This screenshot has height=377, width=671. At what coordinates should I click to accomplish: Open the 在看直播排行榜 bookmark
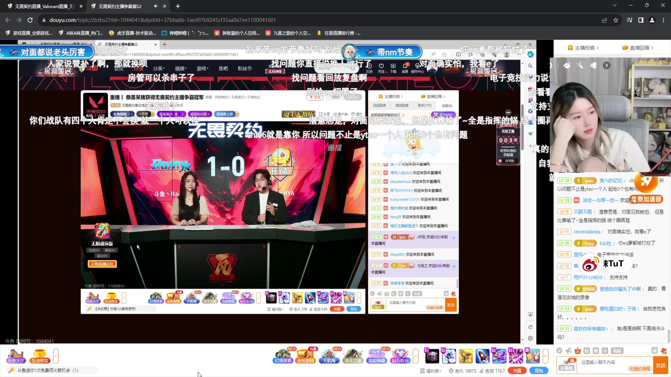coord(339,33)
